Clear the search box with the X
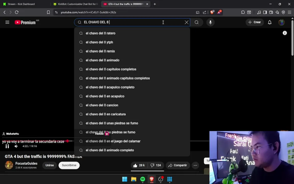The width and height of the screenshot is (294, 184). tap(186, 22)
